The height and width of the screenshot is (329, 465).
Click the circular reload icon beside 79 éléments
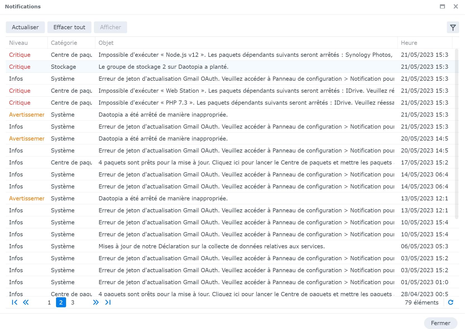[451, 302]
